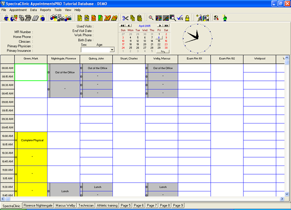
Task: Click the calendar return-to-today button
Action: [x=163, y=51]
